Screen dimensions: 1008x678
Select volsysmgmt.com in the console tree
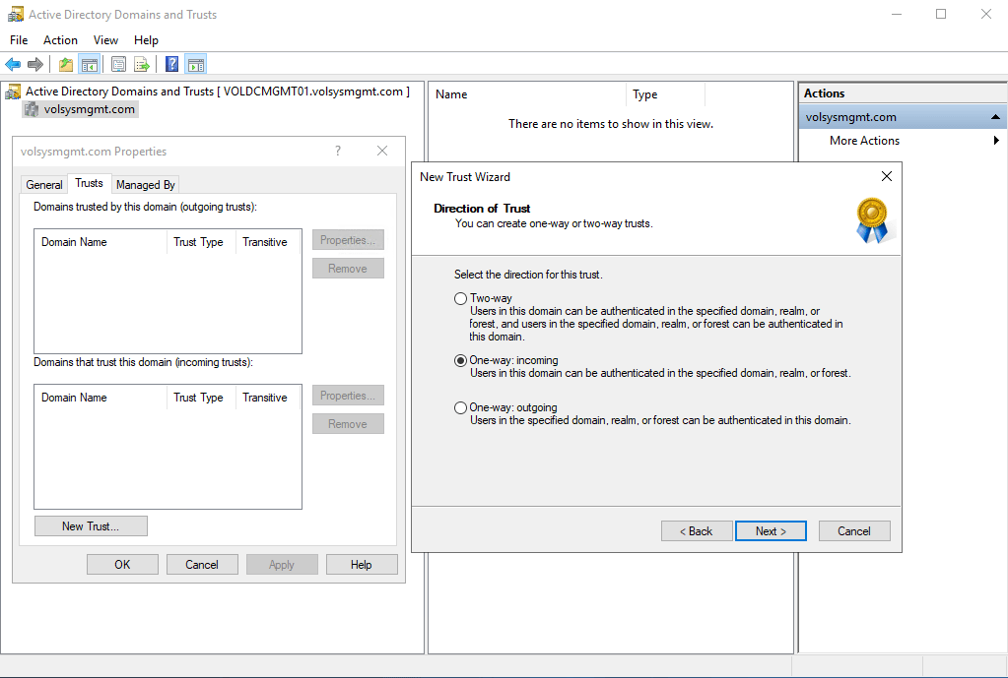(x=89, y=109)
